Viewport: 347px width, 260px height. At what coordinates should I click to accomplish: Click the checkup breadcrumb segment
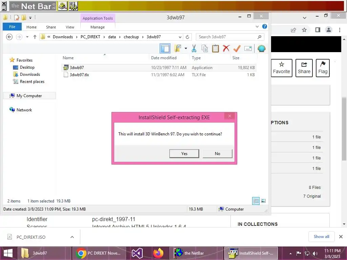(x=131, y=37)
